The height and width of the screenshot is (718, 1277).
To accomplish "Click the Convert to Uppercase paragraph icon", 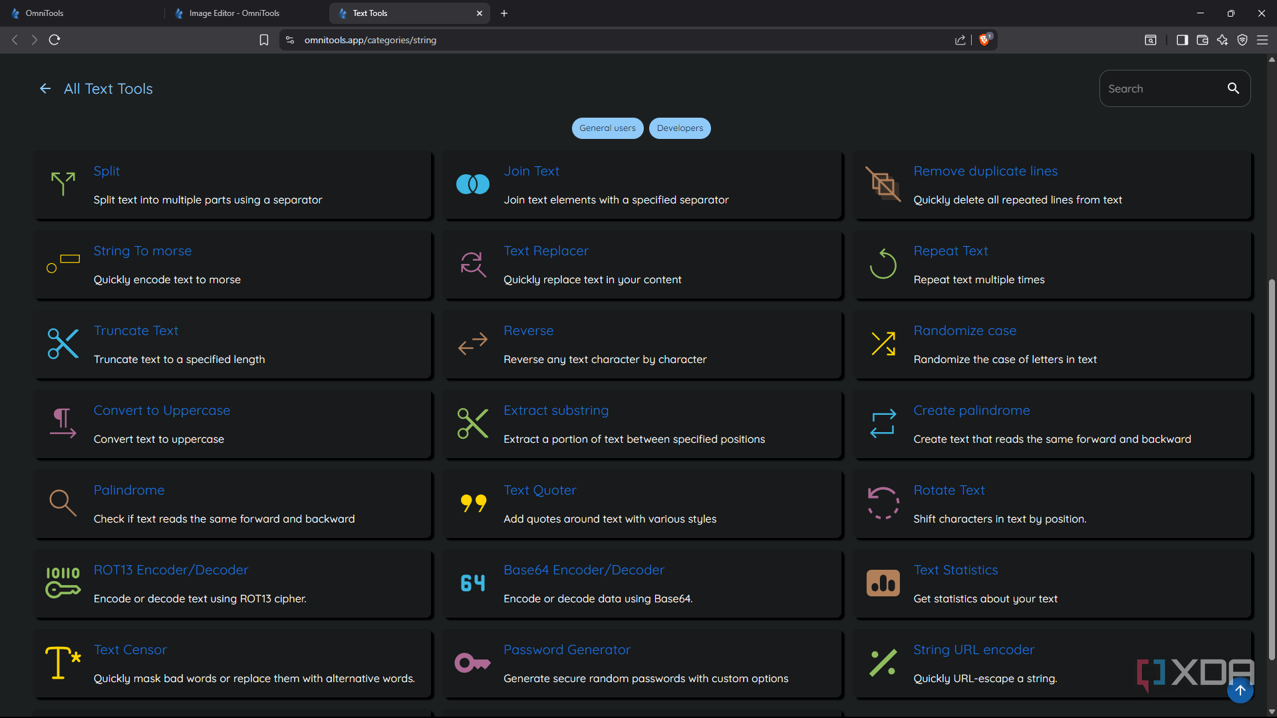I will pyautogui.click(x=63, y=423).
